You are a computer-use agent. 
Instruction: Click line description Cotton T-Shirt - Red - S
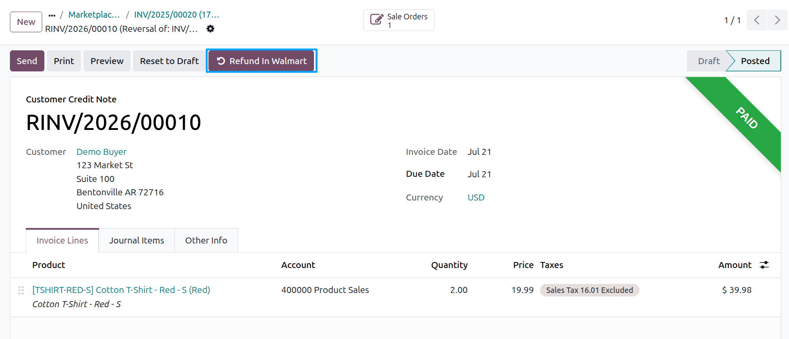77,304
